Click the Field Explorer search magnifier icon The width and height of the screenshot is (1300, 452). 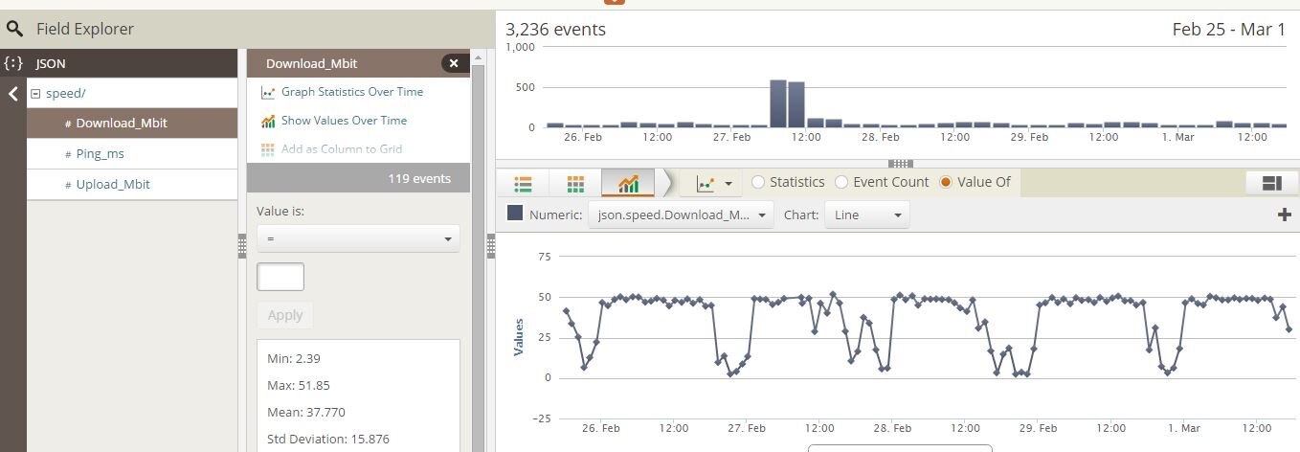[x=14, y=29]
